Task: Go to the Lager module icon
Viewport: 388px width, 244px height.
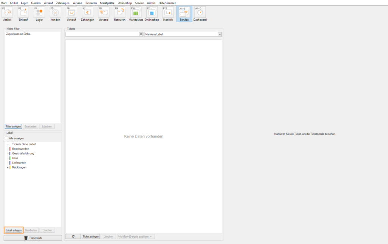Action: pos(39,12)
